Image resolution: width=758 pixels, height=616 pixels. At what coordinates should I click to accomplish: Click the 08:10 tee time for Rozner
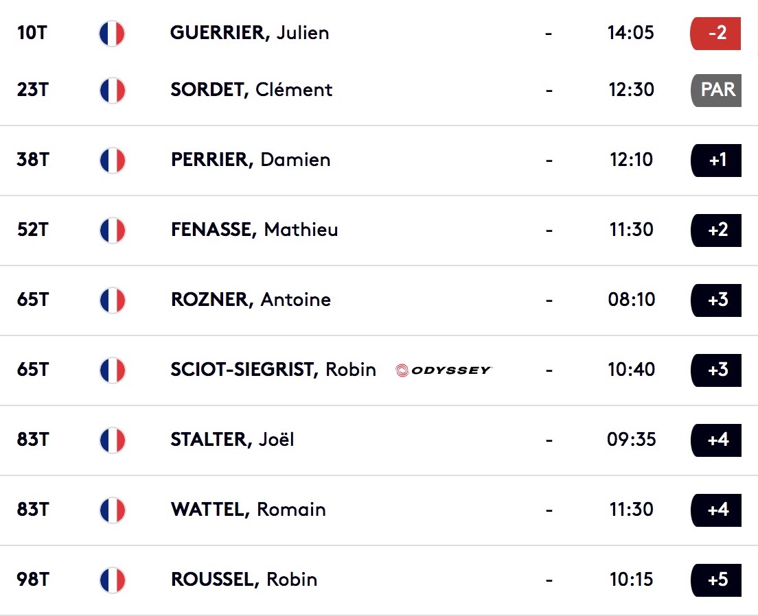(x=632, y=300)
